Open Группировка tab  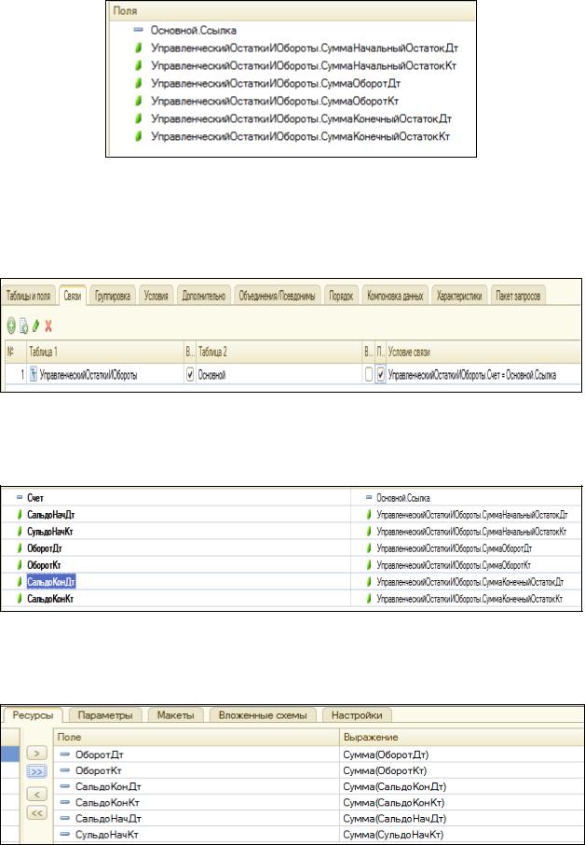(x=113, y=296)
